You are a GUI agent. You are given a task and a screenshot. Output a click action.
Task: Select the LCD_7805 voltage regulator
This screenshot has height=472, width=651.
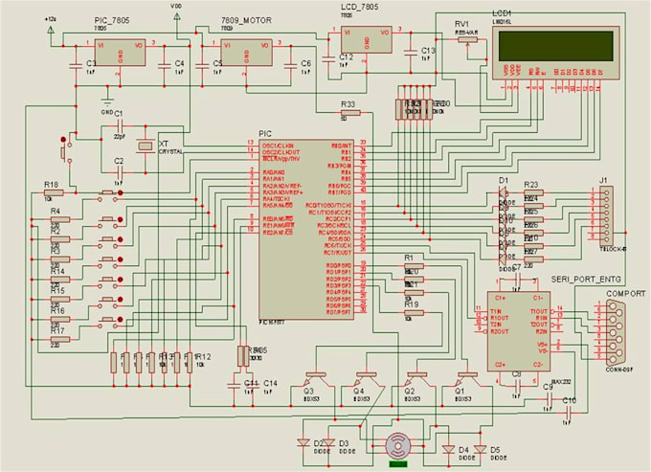366,40
